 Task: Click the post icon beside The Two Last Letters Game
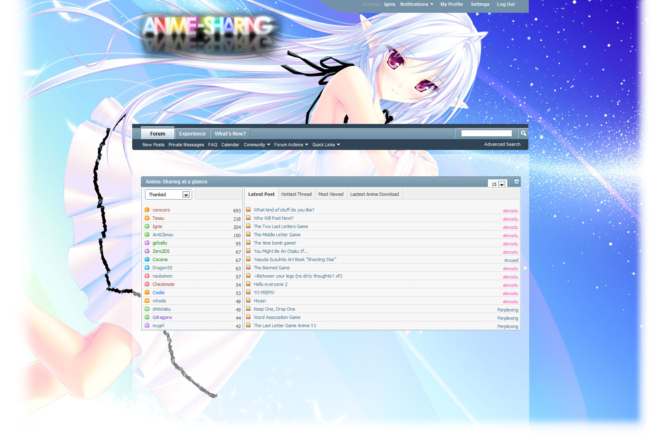coord(248,226)
